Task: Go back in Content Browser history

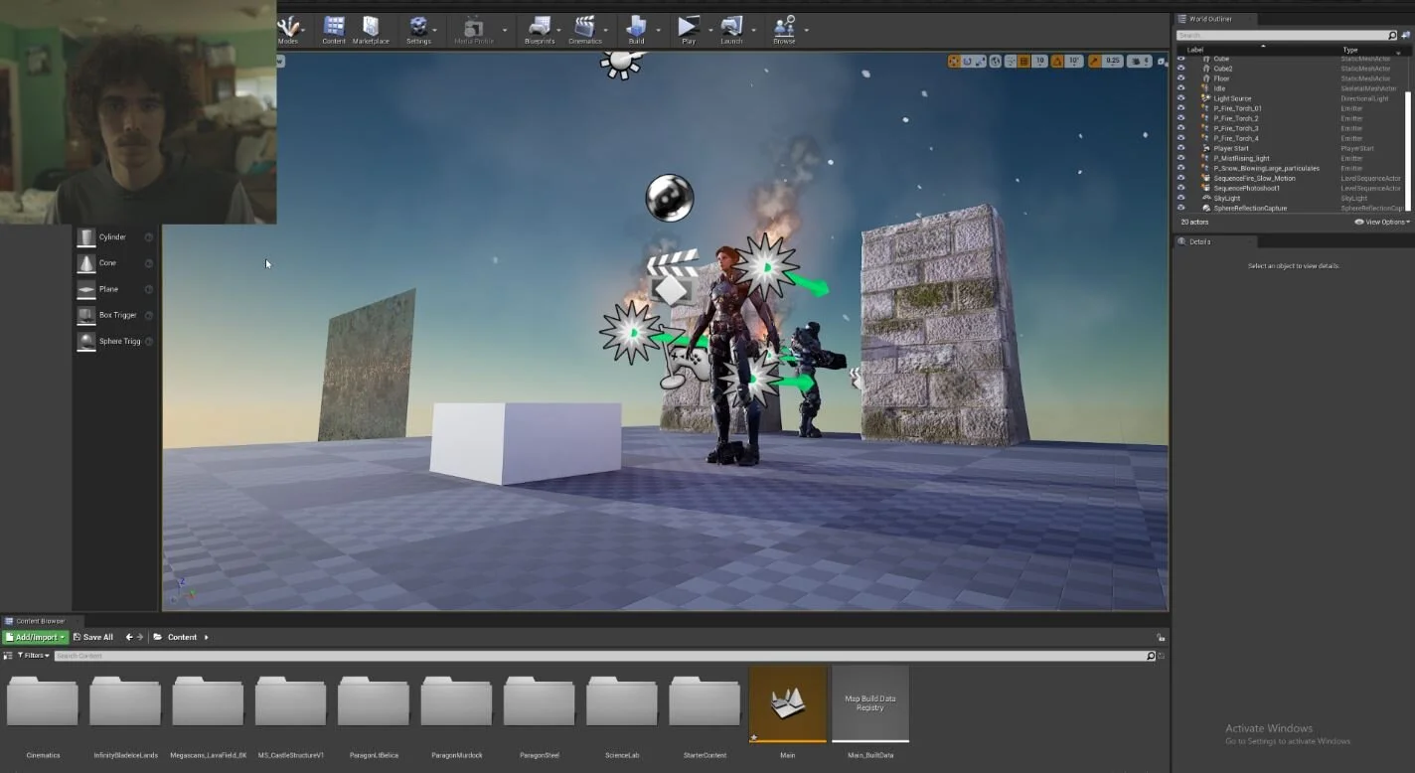Action: click(x=129, y=637)
